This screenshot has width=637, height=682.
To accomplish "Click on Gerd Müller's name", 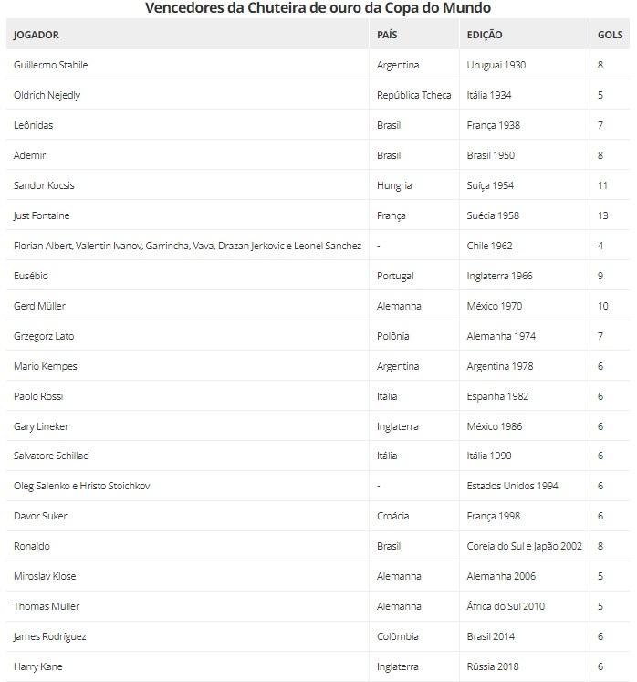I will tap(39, 306).
